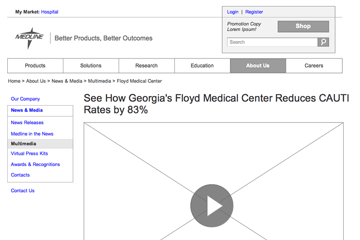Open Medline in the News link
Viewport: 360px width, 240px height.
point(32,134)
